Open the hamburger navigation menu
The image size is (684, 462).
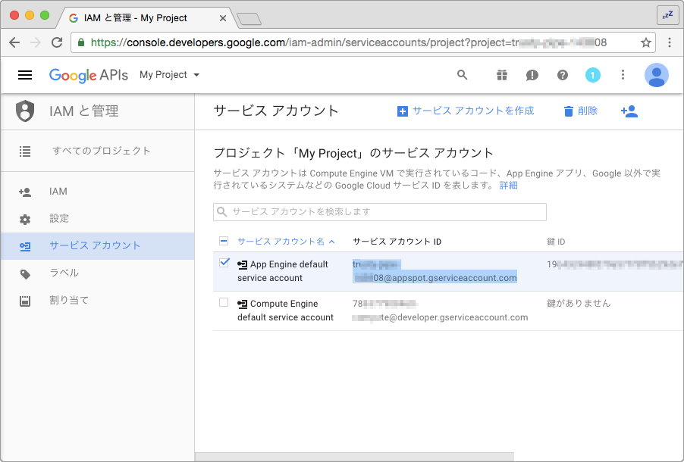click(x=25, y=75)
